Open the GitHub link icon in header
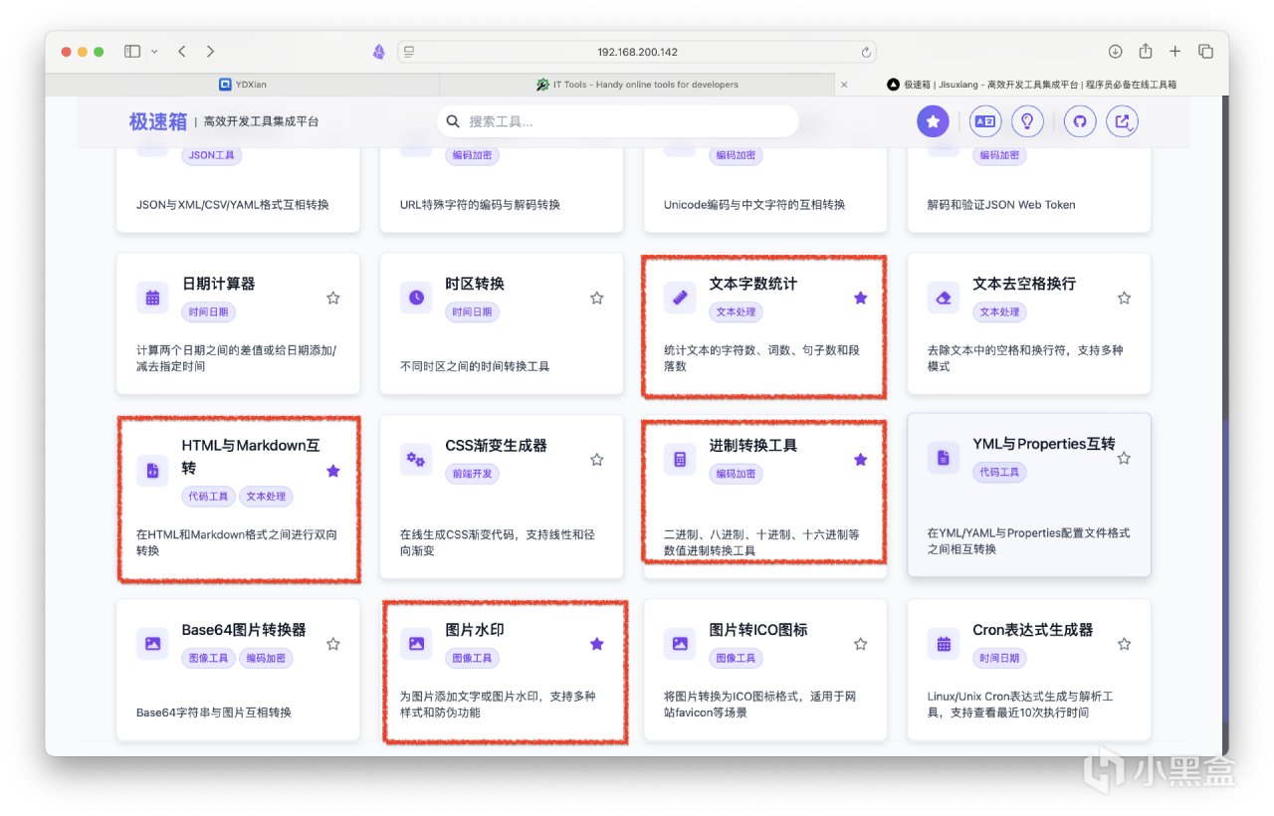Image resolution: width=1274 pixels, height=816 pixels. (x=1080, y=121)
